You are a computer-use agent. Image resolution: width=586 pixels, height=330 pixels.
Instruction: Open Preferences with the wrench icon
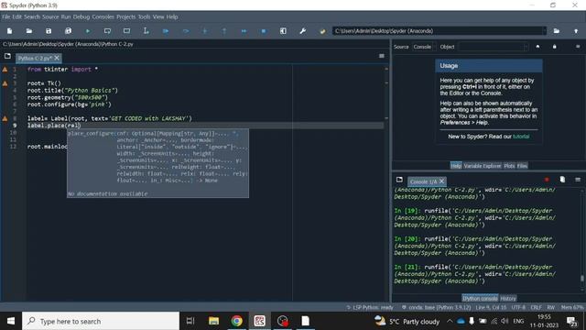(303, 31)
